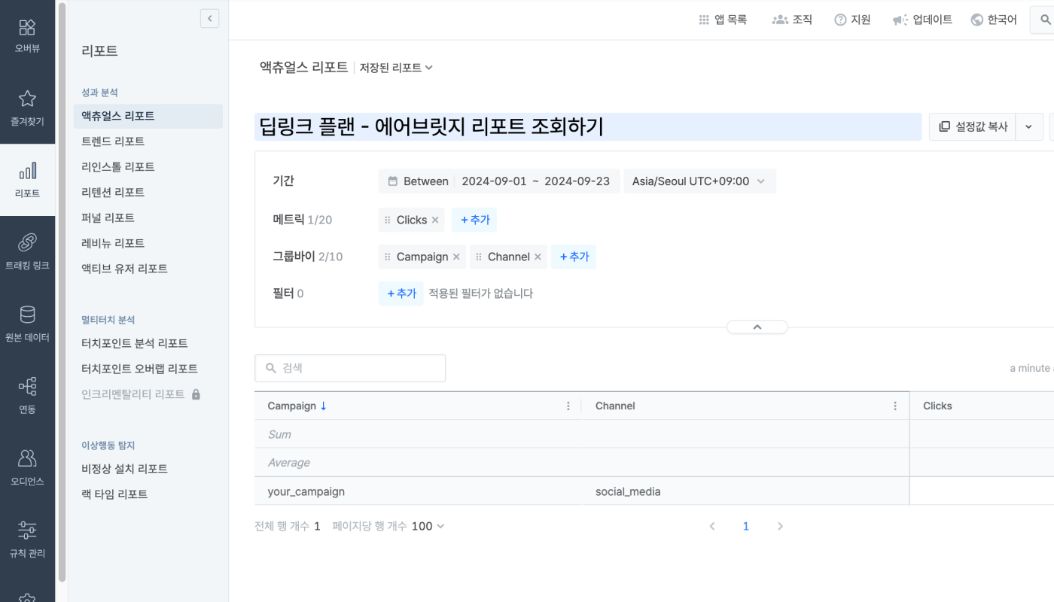Viewport: 1054px width, 602px height.
Task: Open the Asia/Seoul timezone dropdown
Action: point(699,181)
